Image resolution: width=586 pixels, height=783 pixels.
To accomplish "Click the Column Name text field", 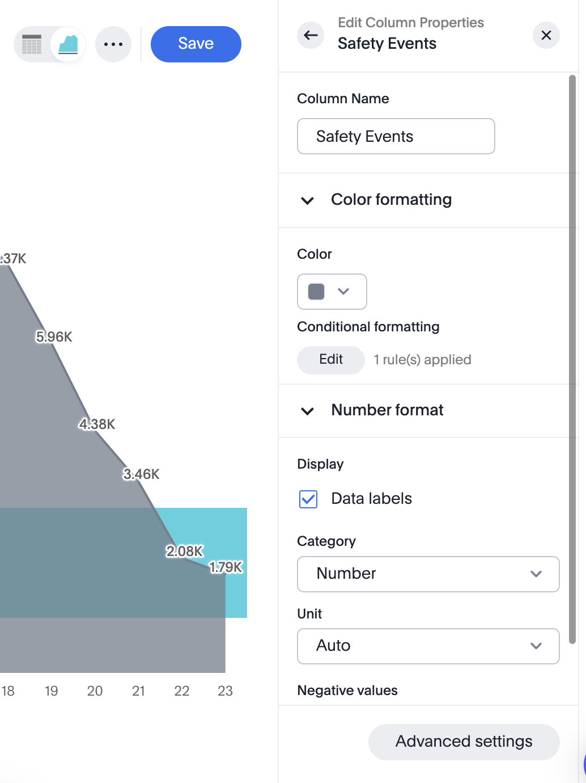I will [396, 136].
